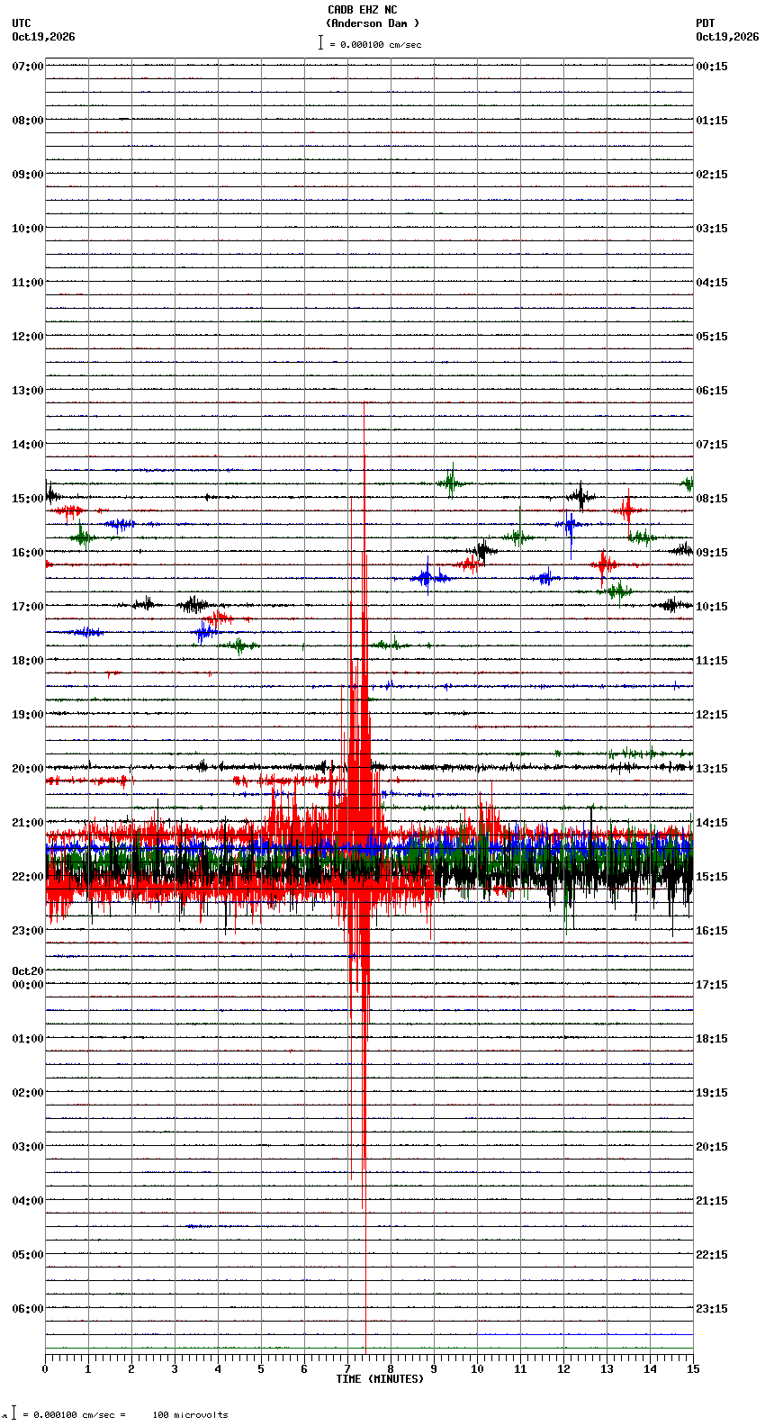This screenshot has width=765, height=1426.
Task: Select the Oct19,2026 date under UTC
Action: pyautogui.click(x=43, y=37)
